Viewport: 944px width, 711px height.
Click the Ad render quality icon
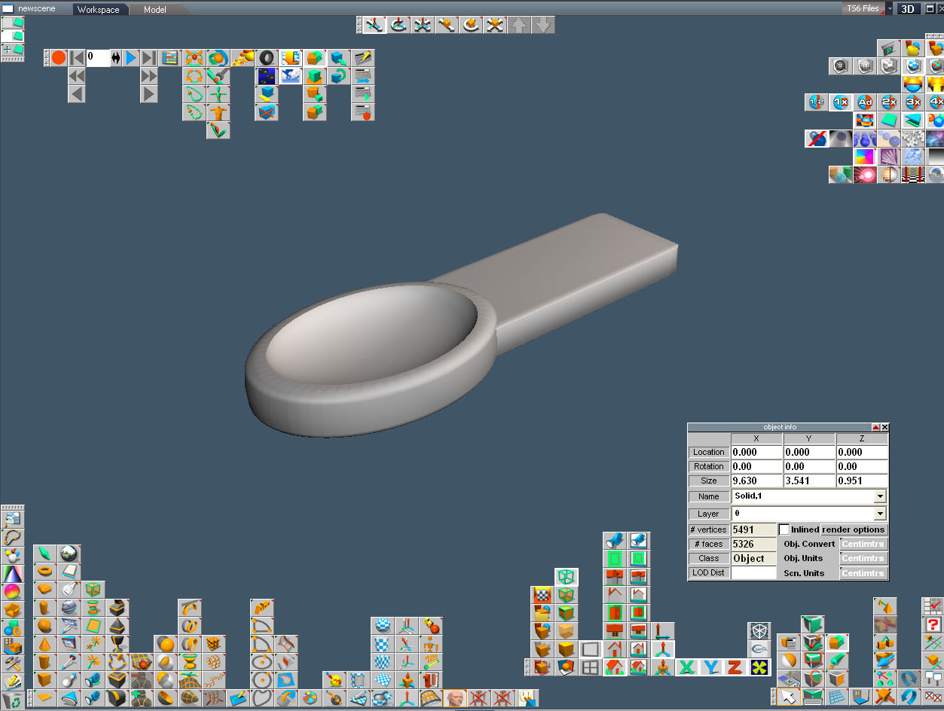tap(865, 102)
